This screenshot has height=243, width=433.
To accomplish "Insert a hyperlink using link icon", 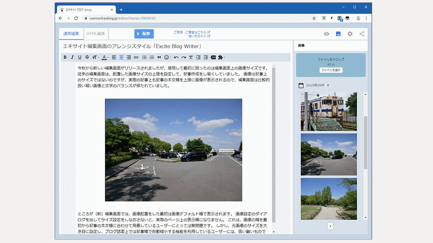I will 136,57.
